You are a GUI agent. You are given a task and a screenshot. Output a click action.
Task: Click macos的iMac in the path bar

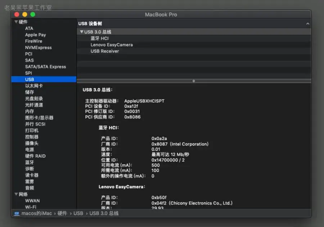tap(37, 213)
